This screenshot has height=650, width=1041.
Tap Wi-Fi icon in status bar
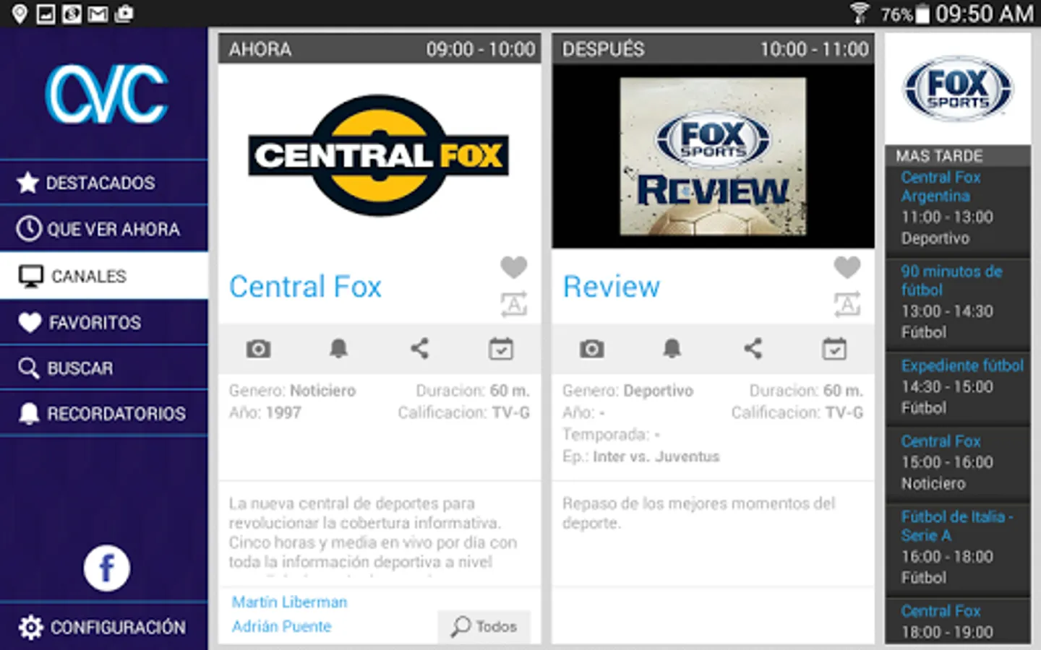tap(860, 14)
